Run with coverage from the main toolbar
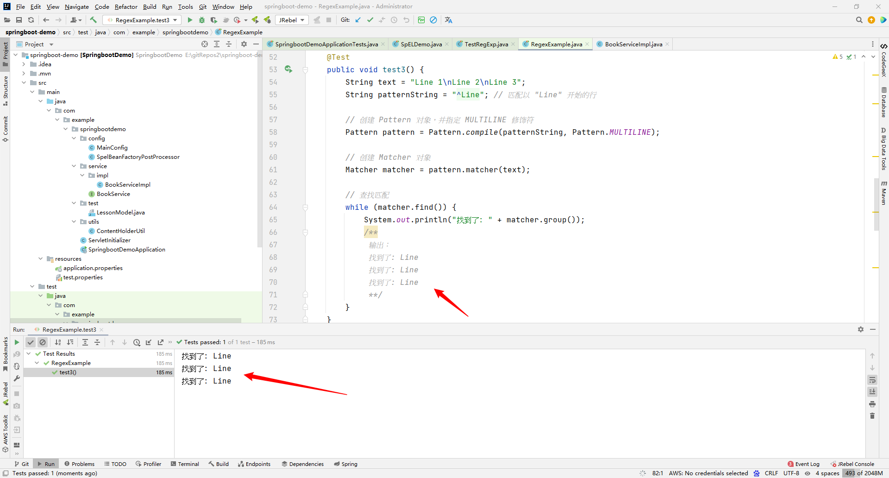This screenshot has width=889, height=478. pyautogui.click(x=213, y=20)
